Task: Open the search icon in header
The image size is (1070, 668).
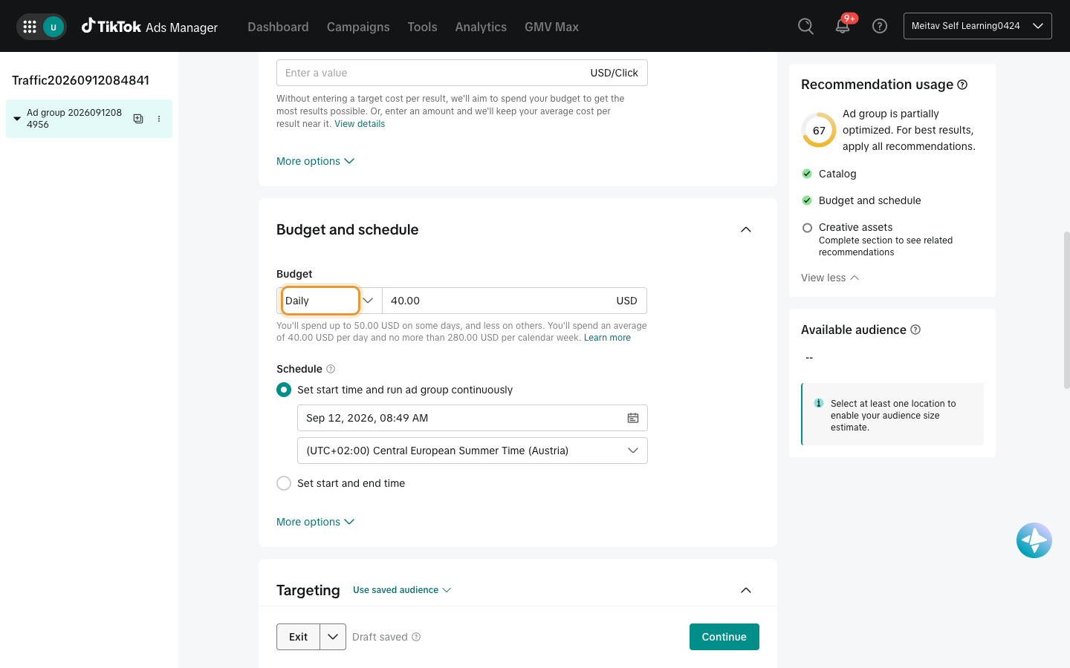Action: pos(805,27)
